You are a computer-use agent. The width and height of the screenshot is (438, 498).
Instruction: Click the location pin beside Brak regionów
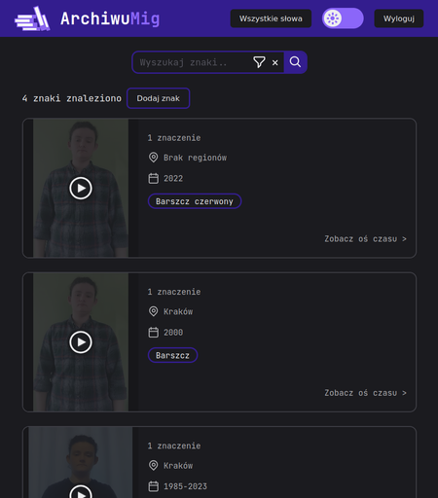click(x=153, y=158)
